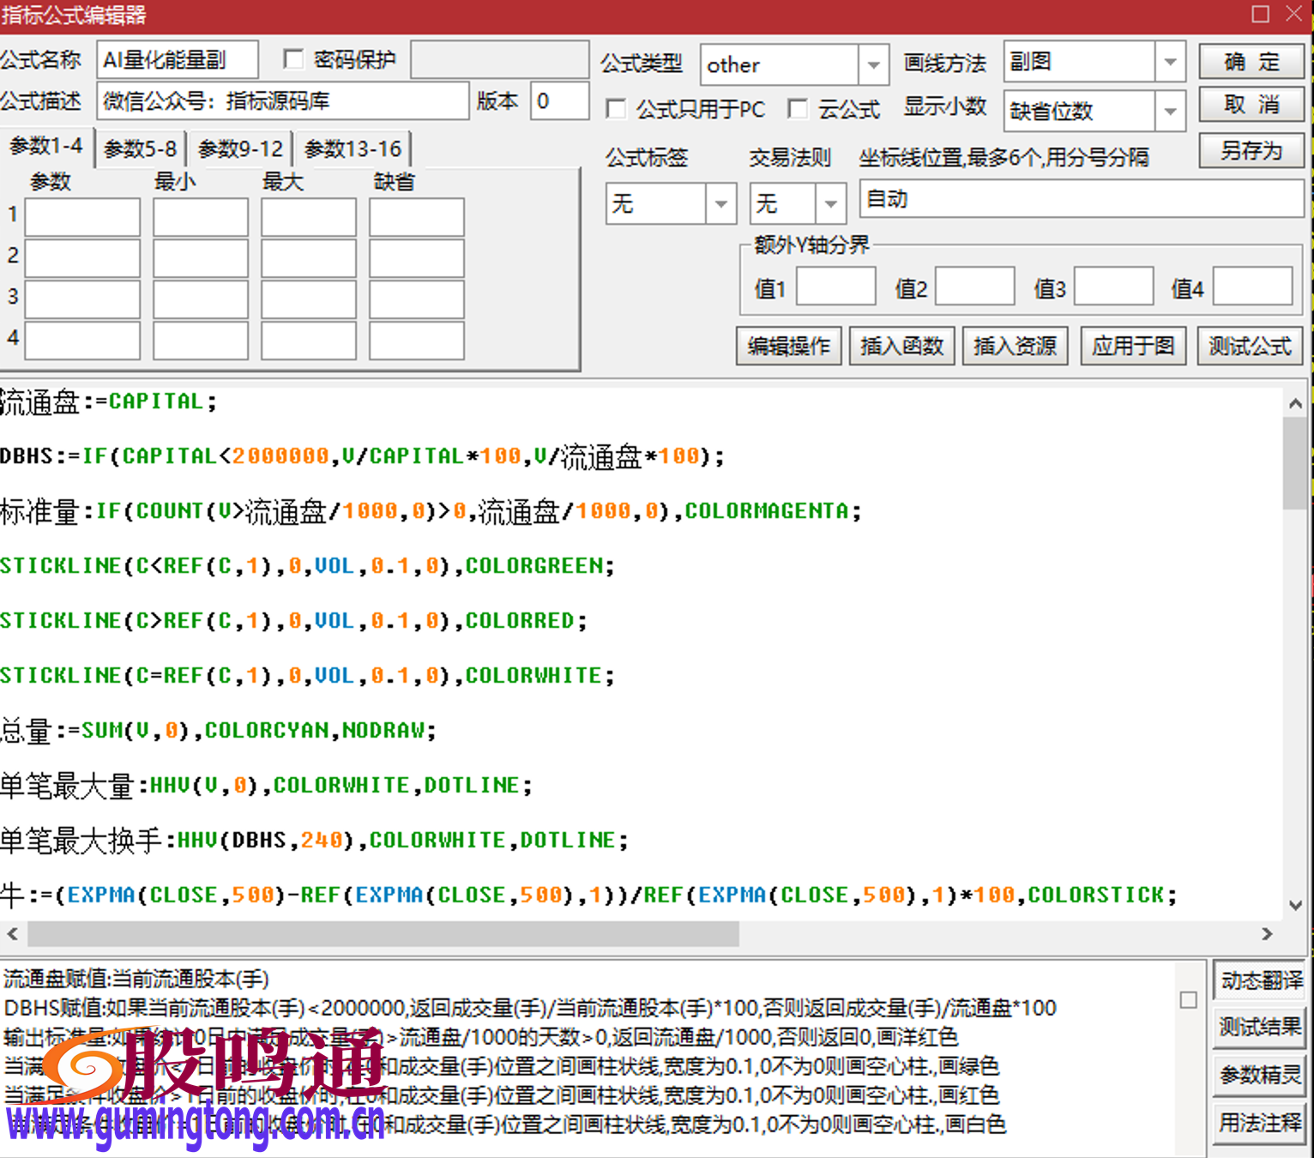Screen dimensions: 1314x1158
Task: Open the 画线方法 dropdown showing 副图
Action: point(1171,61)
